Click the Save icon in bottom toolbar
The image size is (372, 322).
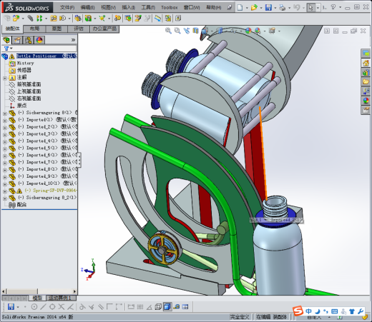(x=11, y=306)
